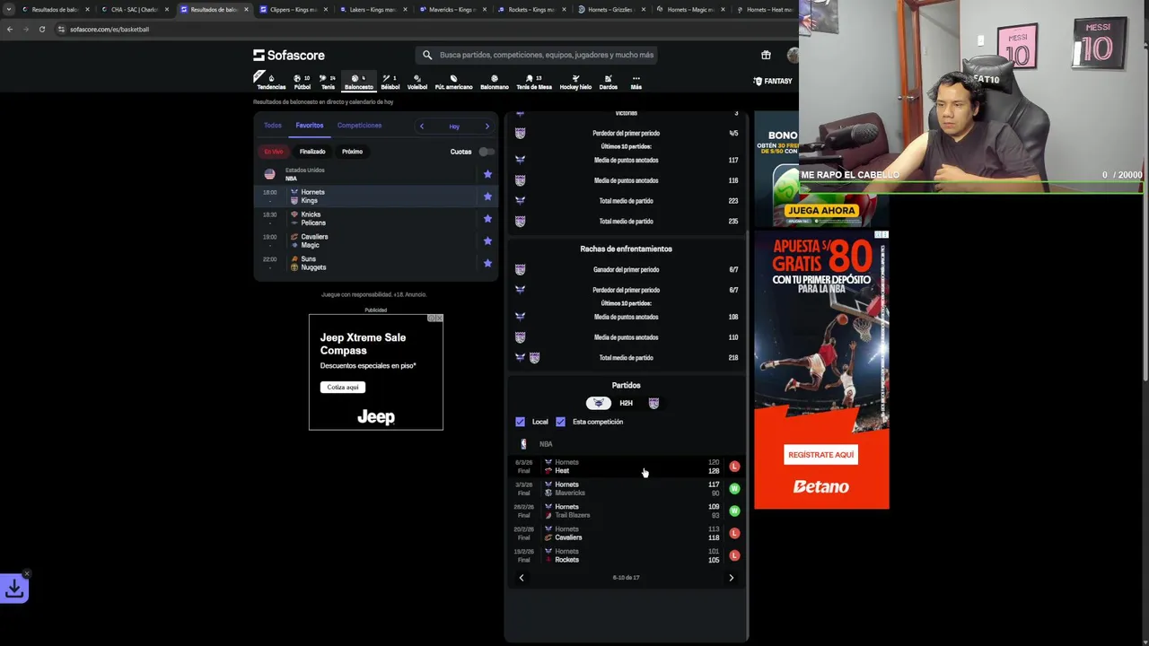This screenshot has width=1149, height=646.
Task: Click Cotiza aquí on Jeep ad
Action: 342,387
